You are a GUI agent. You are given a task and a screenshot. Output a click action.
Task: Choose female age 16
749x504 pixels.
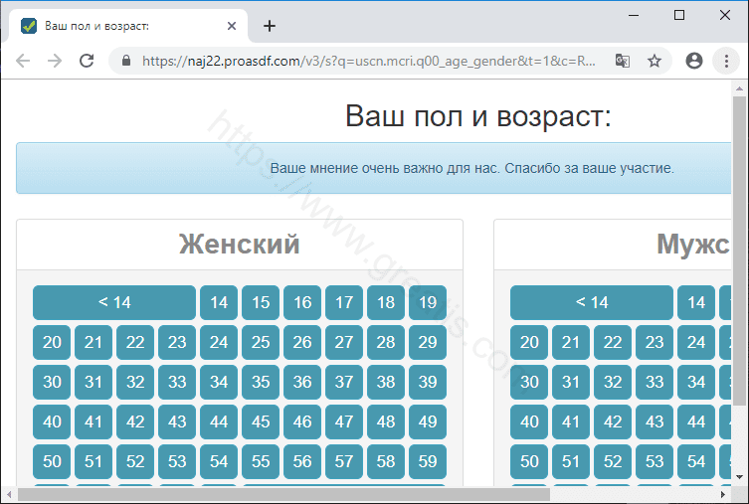[x=302, y=302]
